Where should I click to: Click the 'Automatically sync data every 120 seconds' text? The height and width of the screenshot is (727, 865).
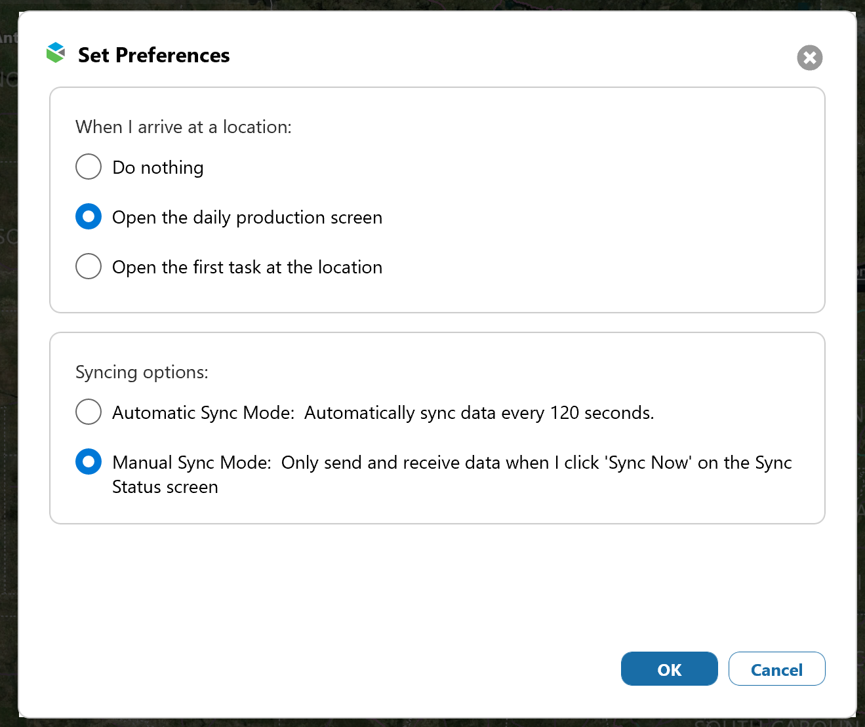[x=479, y=413]
